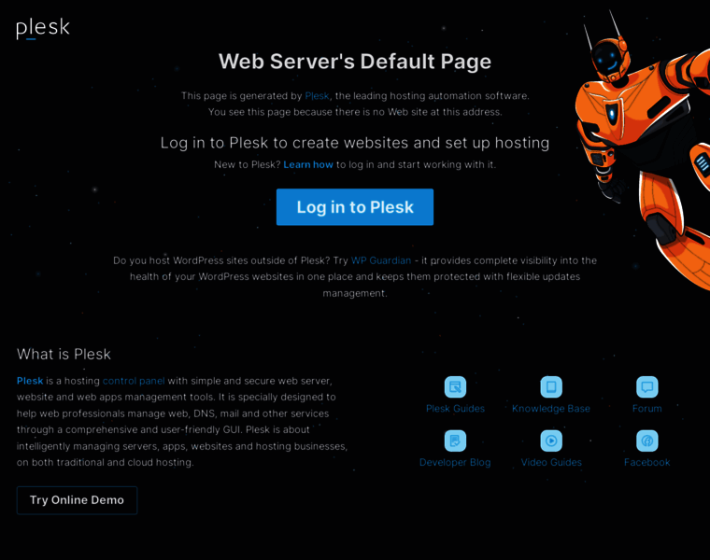
Task: Open the Facebook icon
Action: (x=647, y=441)
